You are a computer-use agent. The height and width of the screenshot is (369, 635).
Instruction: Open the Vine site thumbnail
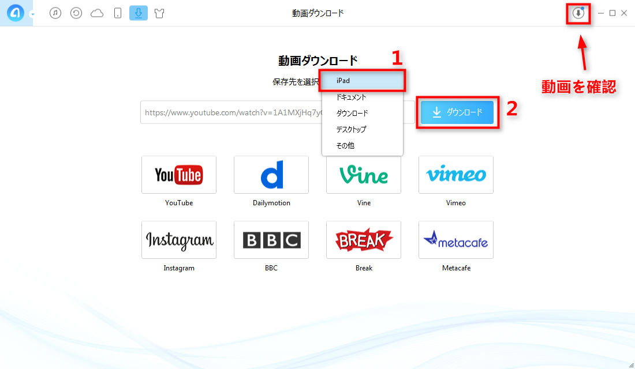(364, 175)
